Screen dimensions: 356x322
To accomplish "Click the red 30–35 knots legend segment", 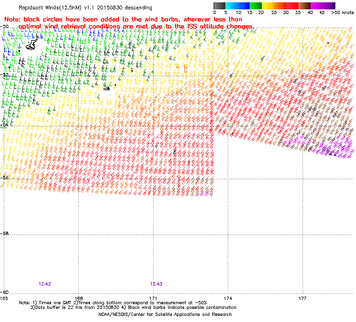I will [x=292, y=6].
